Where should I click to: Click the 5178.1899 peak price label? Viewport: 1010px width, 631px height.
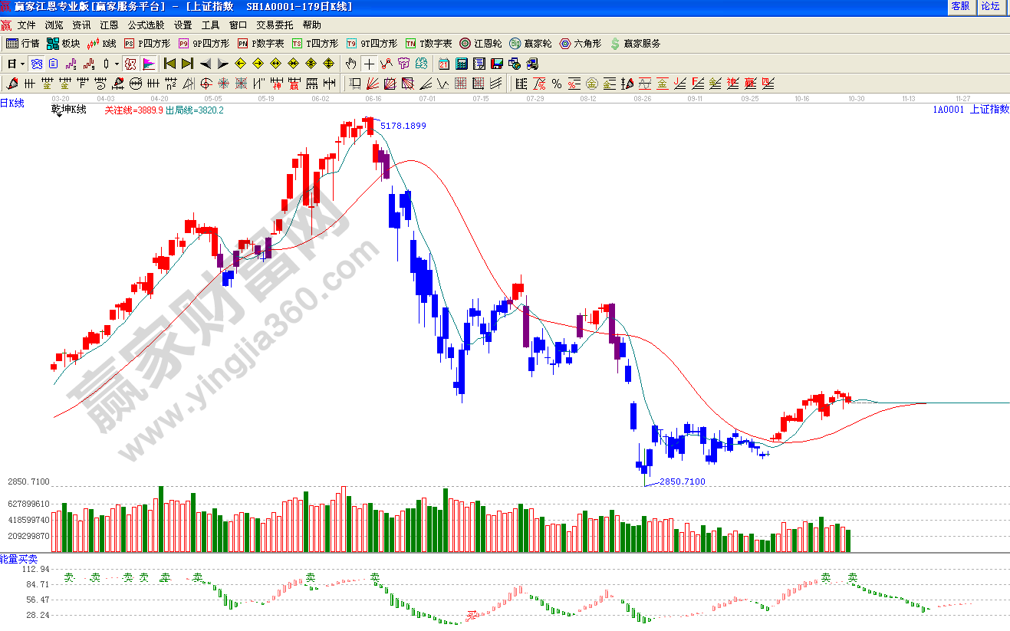click(403, 126)
